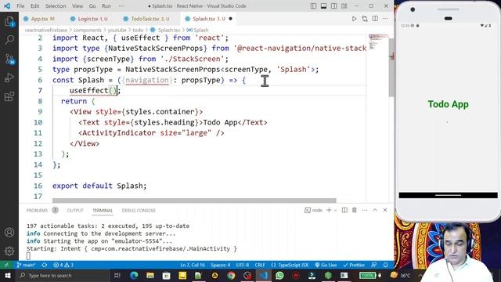This screenshot has width=501, height=282.
Task: Click the main branch in status bar
Action: 26,265
